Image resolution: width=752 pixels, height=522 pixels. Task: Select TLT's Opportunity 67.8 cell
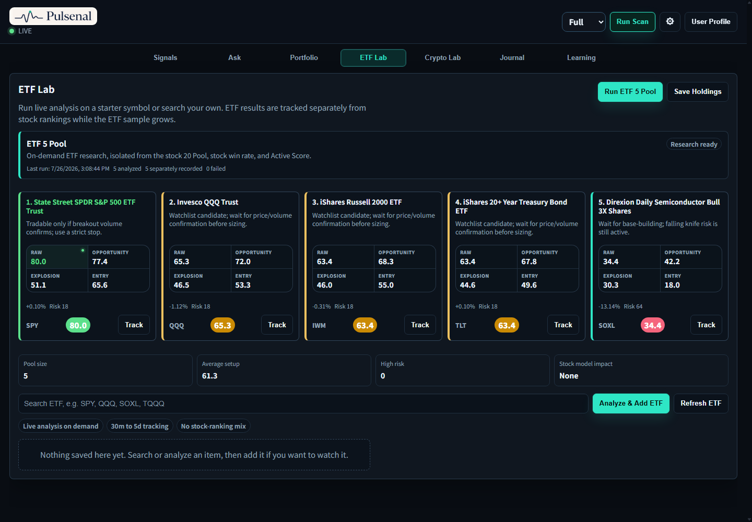coord(548,257)
